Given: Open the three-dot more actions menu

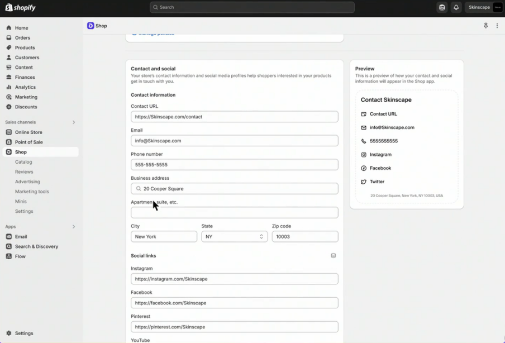Looking at the screenshot, I should click(x=497, y=26).
